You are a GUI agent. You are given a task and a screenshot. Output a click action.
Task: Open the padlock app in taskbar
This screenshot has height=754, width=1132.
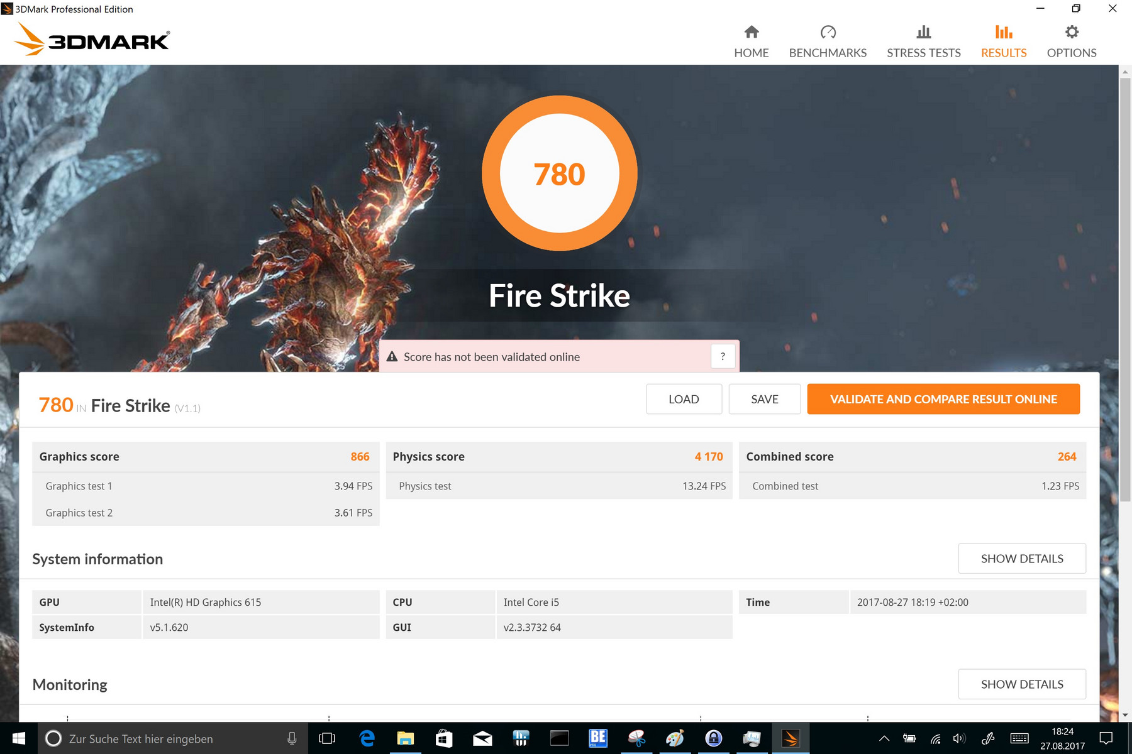(x=714, y=738)
